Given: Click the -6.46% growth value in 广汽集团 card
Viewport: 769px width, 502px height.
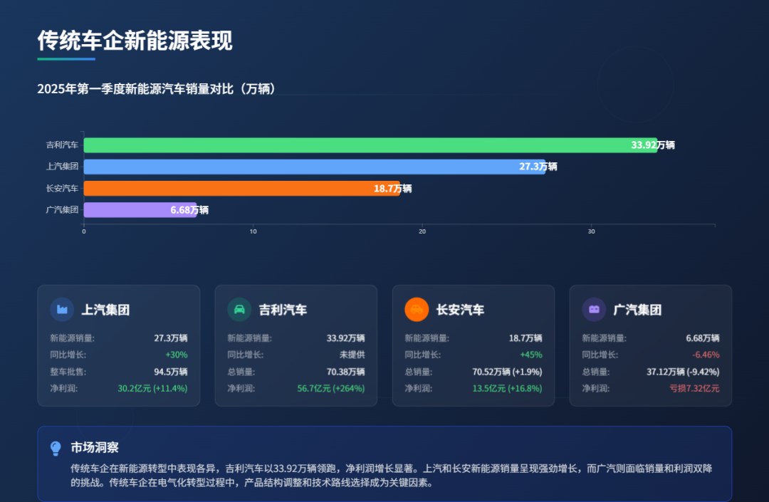Looking at the screenshot, I should pyautogui.click(x=706, y=355).
